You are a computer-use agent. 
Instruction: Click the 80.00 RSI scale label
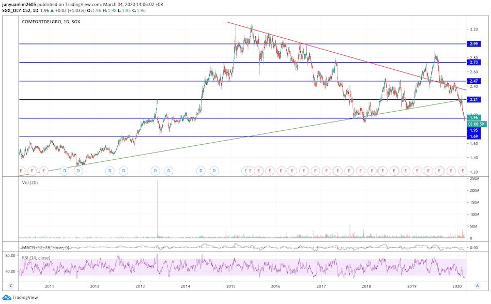coord(10,256)
